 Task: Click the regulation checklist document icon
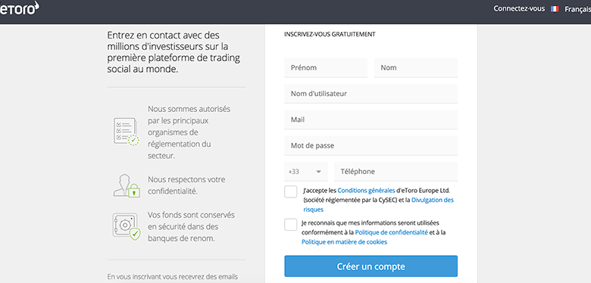pos(127,132)
